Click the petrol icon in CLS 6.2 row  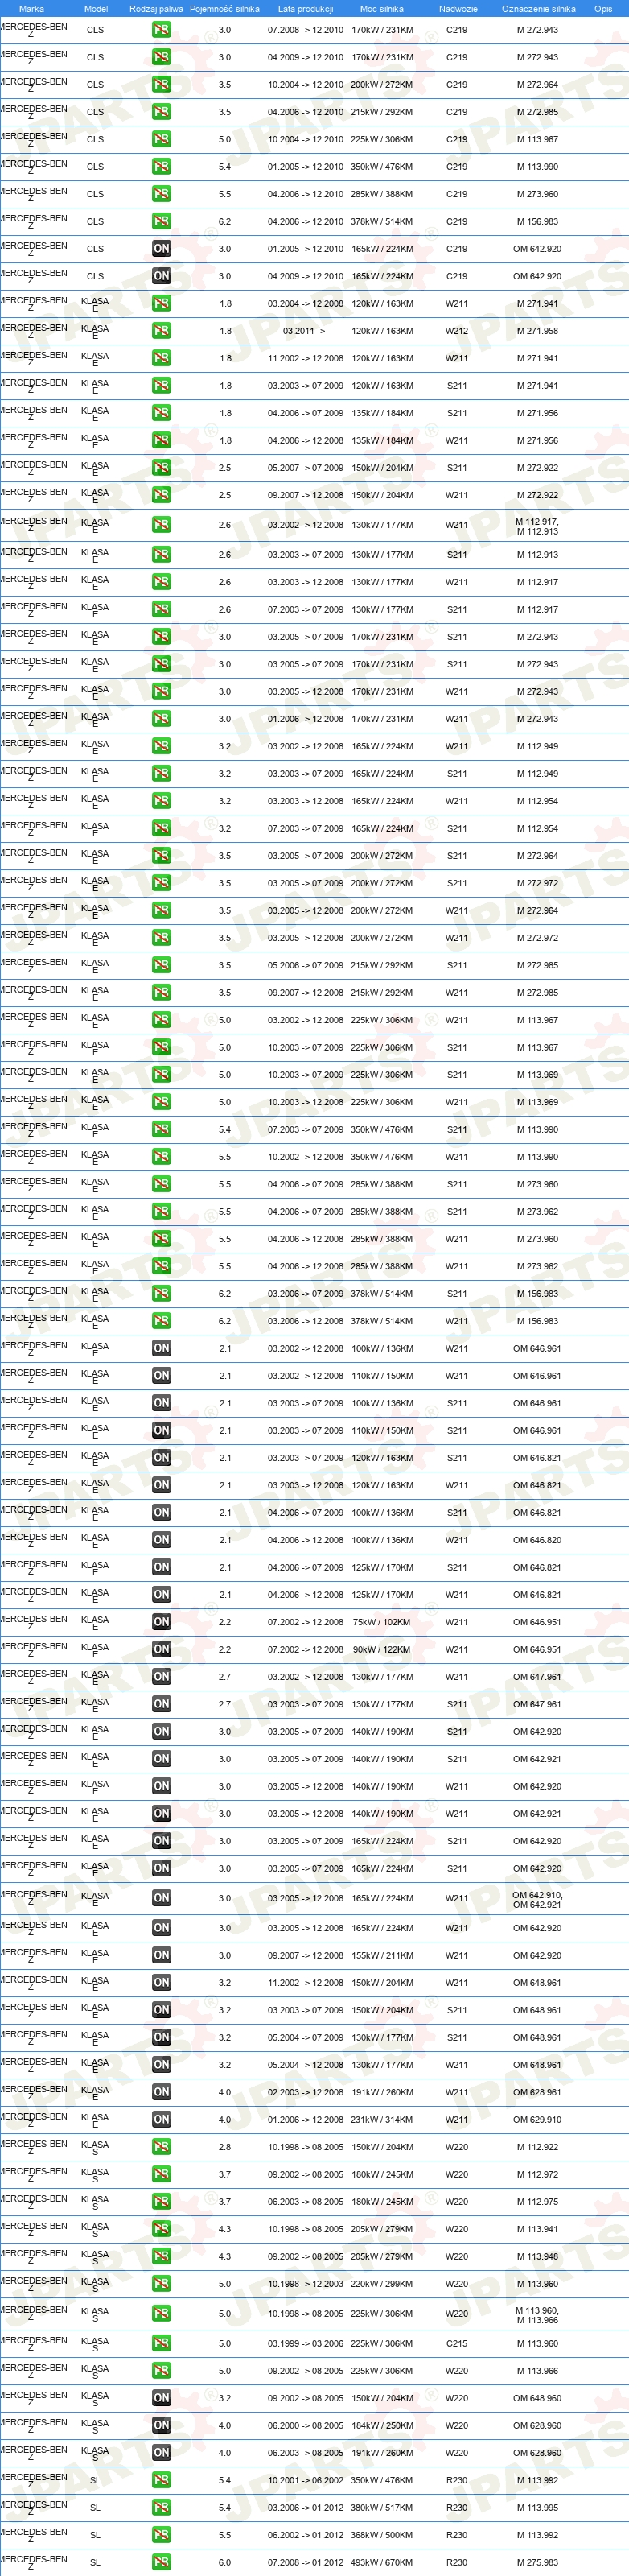click(x=161, y=222)
